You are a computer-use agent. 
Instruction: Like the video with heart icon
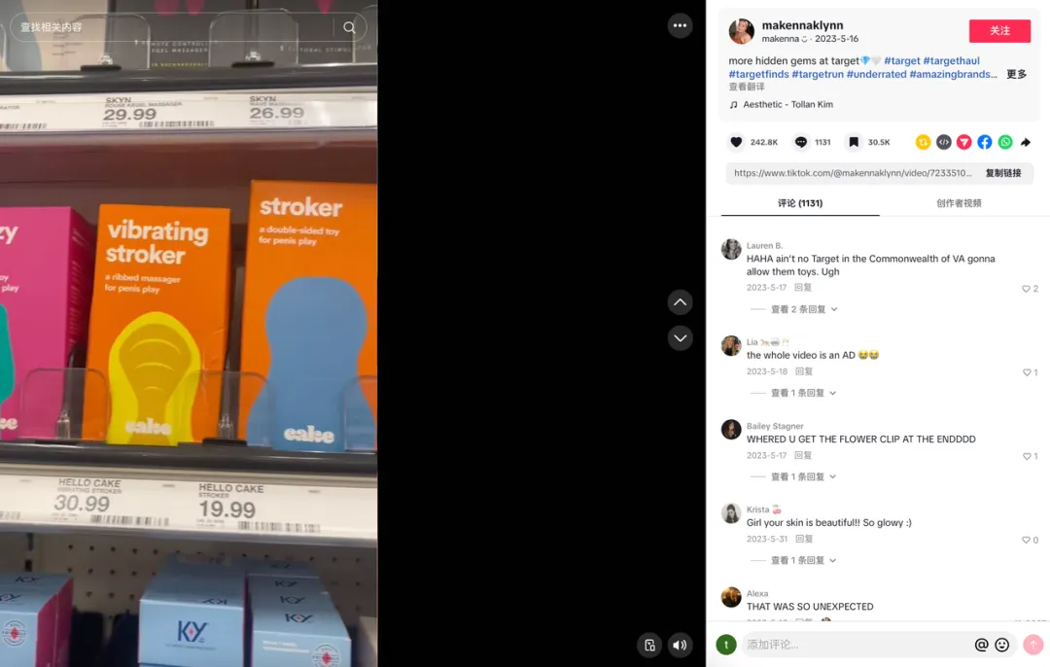click(736, 142)
